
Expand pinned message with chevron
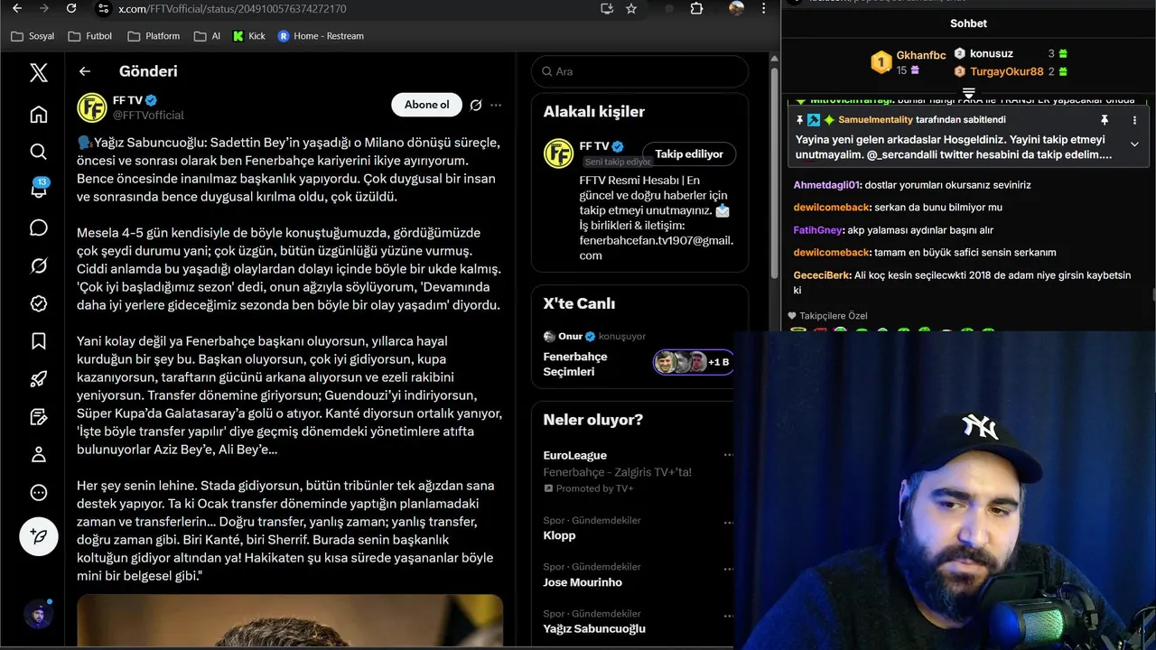[x=1134, y=144]
